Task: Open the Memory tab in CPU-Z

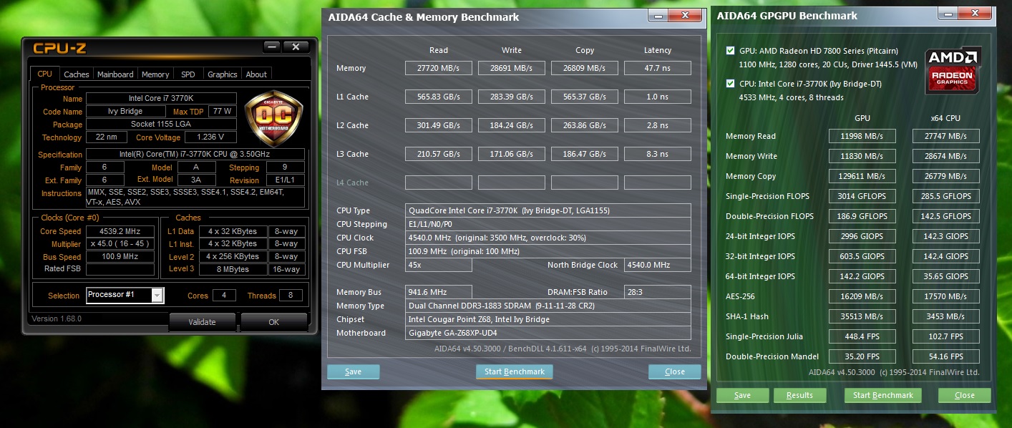Action: coord(155,74)
